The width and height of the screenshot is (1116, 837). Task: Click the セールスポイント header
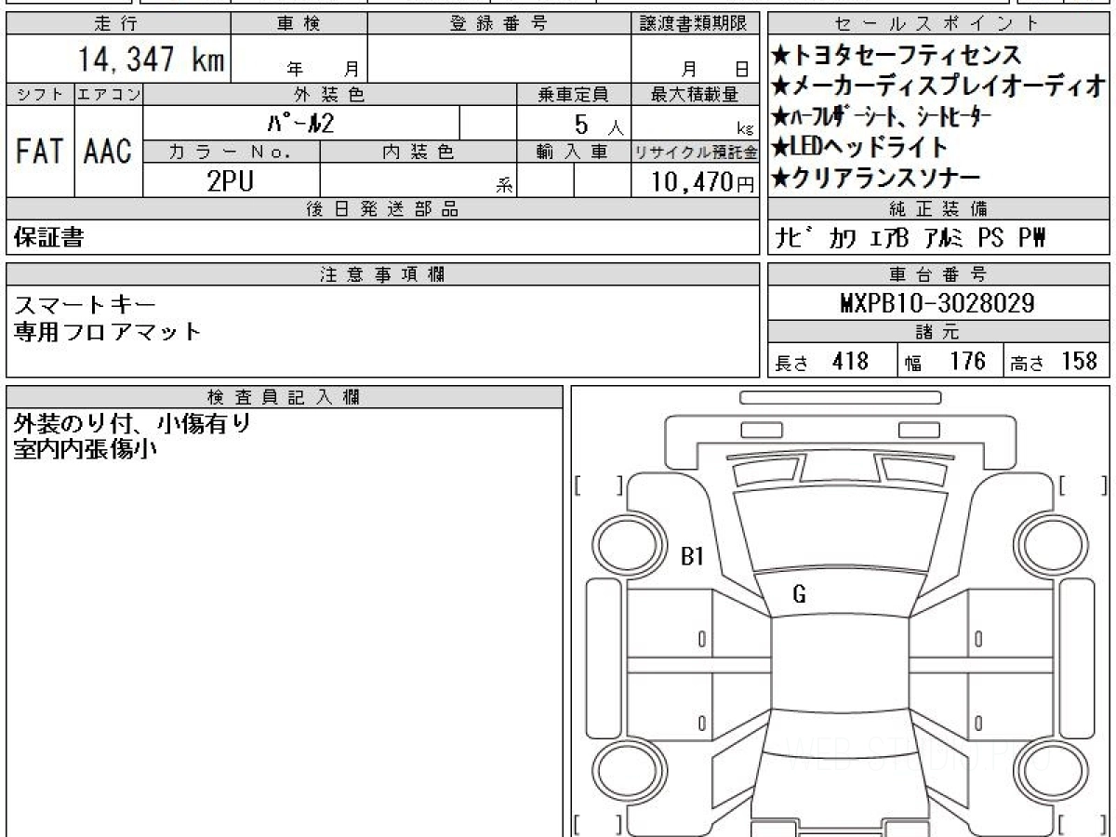(x=938, y=24)
